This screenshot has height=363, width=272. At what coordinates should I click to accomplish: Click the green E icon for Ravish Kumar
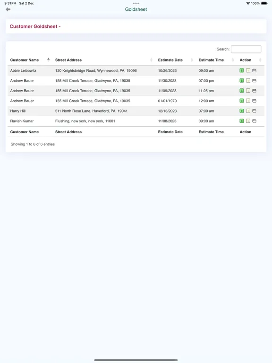point(242,121)
